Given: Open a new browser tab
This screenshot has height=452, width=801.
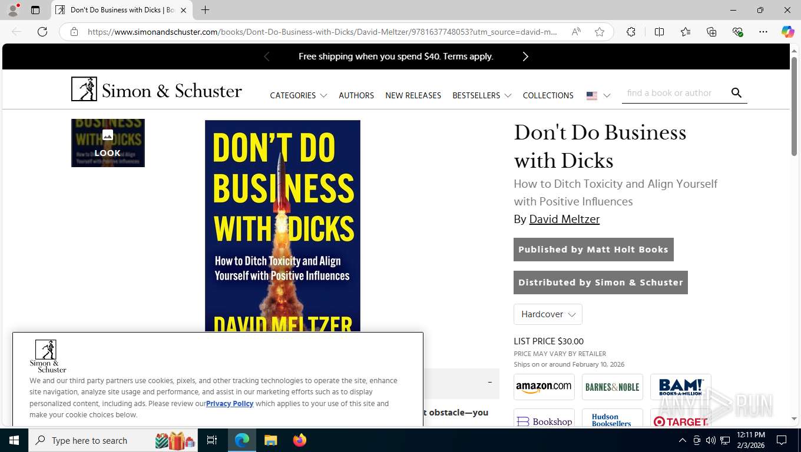Looking at the screenshot, I should [x=205, y=10].
